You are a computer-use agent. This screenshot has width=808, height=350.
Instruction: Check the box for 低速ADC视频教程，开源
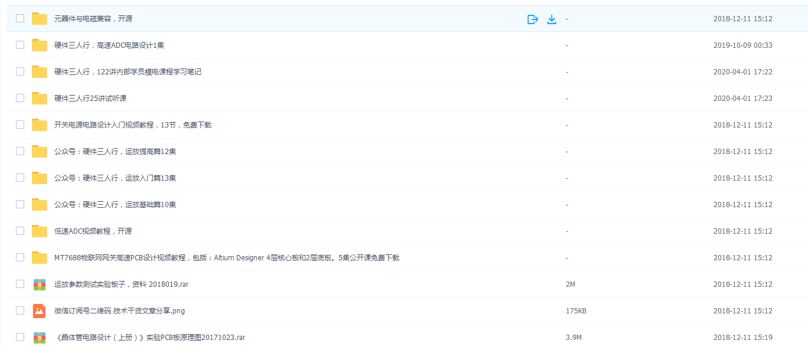point(20,231)
